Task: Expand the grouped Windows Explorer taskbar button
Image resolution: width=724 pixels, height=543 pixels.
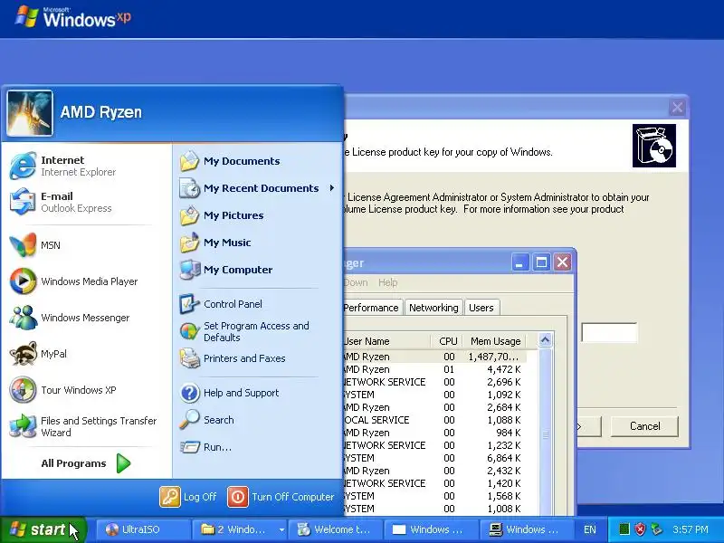Action: coord(239,529)
